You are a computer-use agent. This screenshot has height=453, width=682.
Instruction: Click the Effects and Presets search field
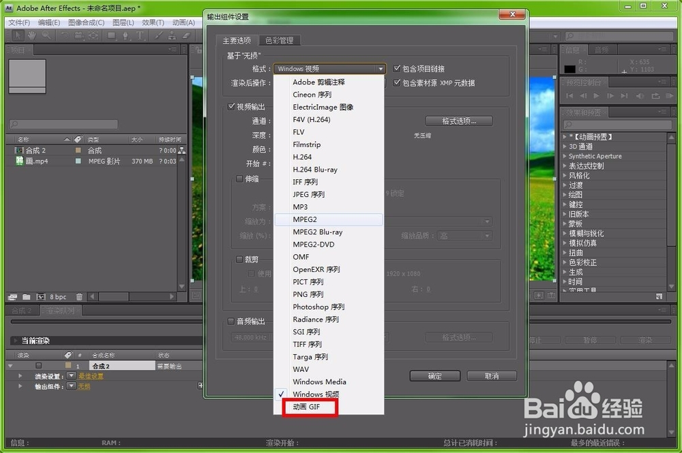[618, 125]
